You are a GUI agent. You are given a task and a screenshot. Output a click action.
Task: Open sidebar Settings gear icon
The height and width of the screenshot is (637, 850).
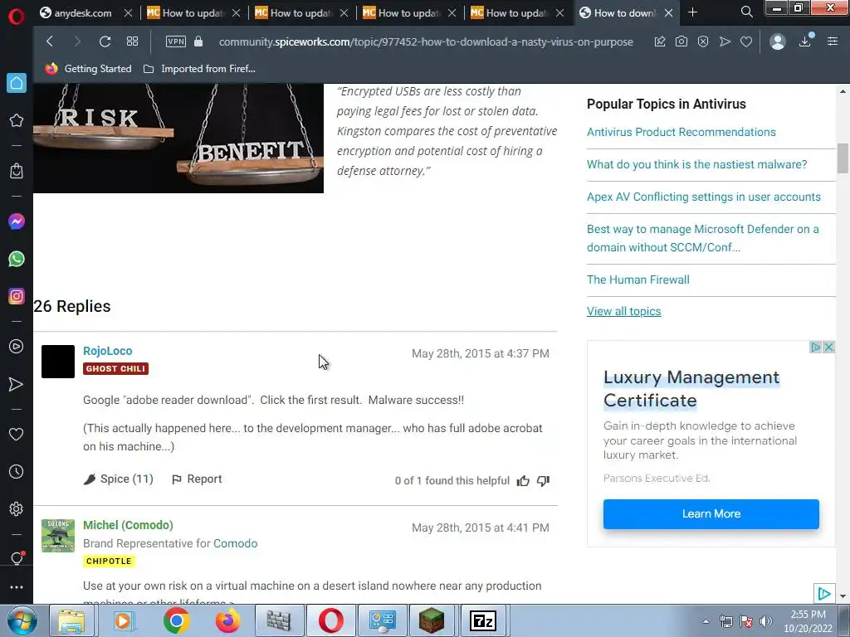(17, 508)
